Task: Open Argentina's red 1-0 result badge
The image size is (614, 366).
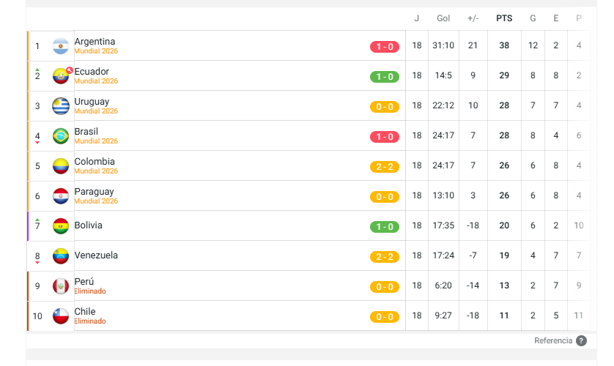Action: (x=385, y=47)
